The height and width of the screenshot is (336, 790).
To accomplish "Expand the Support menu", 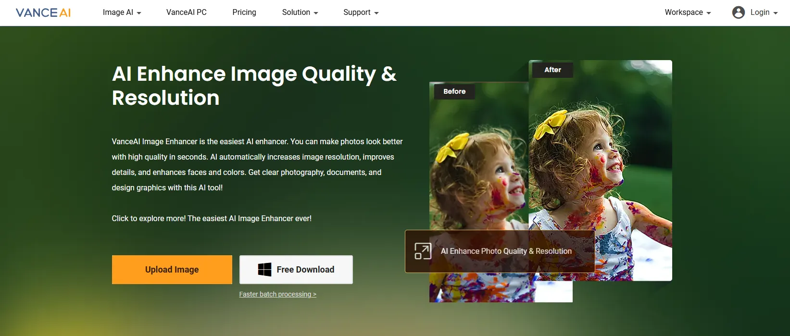I will 361,12.
